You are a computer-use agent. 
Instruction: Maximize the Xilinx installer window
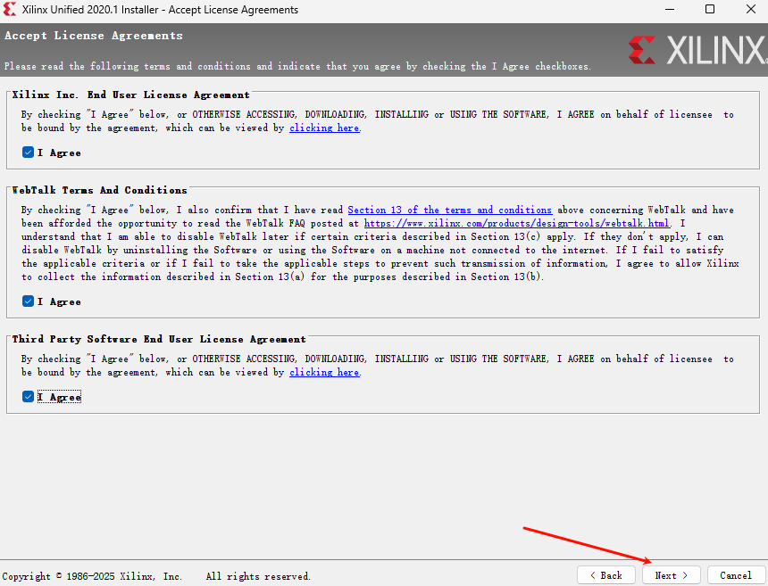710,10
